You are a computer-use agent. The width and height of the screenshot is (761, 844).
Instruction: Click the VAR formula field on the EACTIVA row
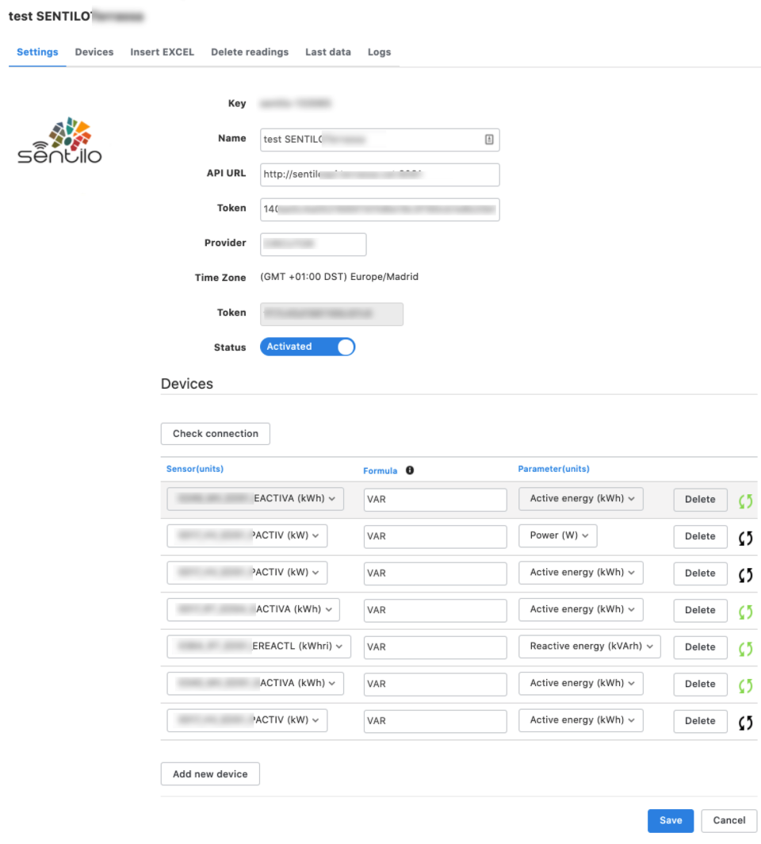coord(435,500)
